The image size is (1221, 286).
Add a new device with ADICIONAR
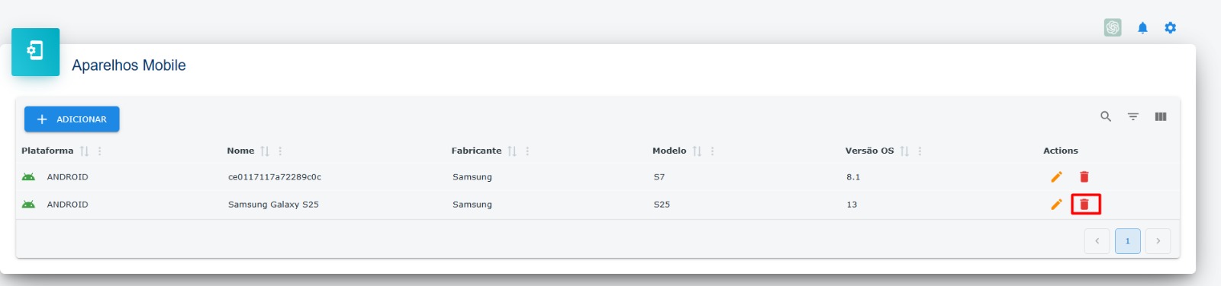pos(72,119)
